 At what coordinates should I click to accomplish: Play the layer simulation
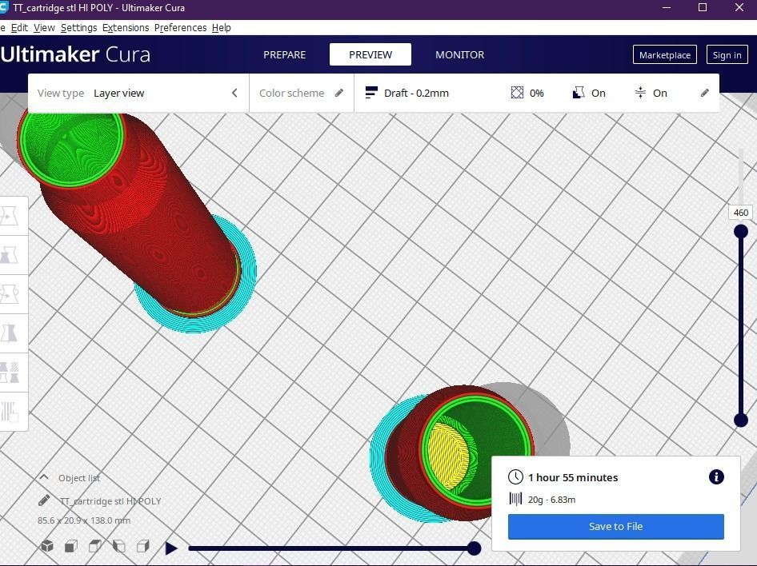point(171,548)
